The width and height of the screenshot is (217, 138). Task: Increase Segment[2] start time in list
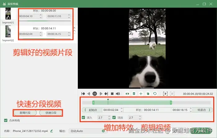41,33
